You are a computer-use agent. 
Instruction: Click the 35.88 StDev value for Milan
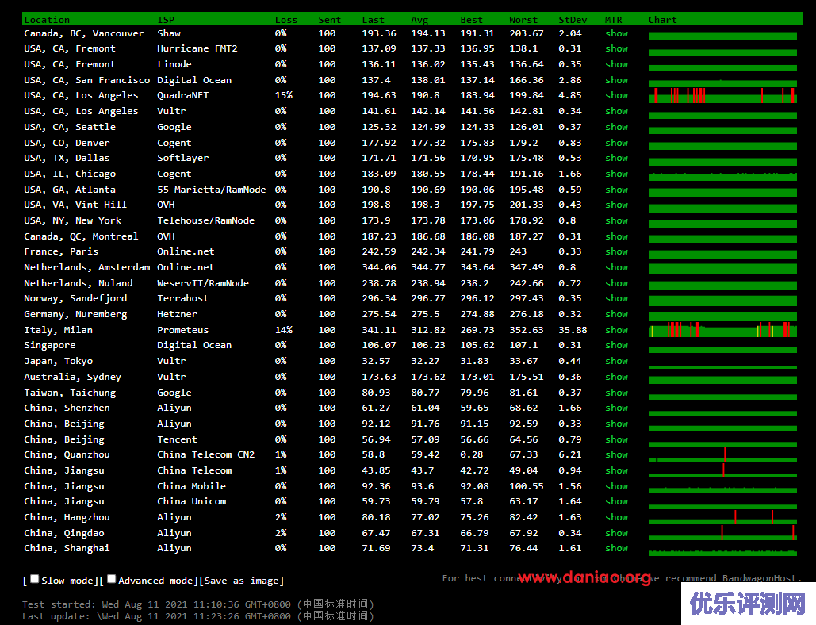coord(573,330)
